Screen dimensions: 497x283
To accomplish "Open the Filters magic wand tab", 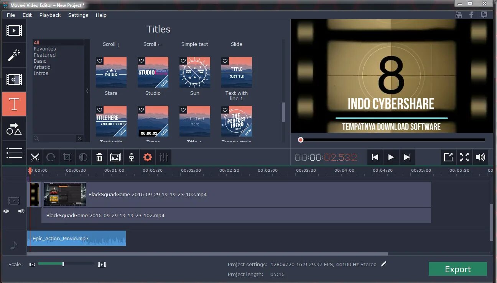I will (x=14, y=55).
